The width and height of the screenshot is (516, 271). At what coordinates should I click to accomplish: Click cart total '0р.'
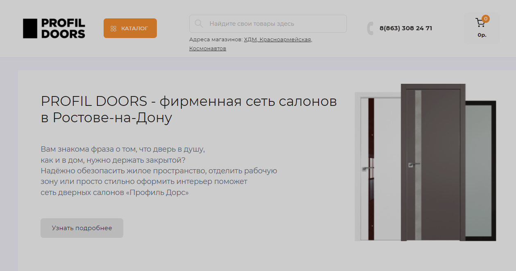coord(482,35)
